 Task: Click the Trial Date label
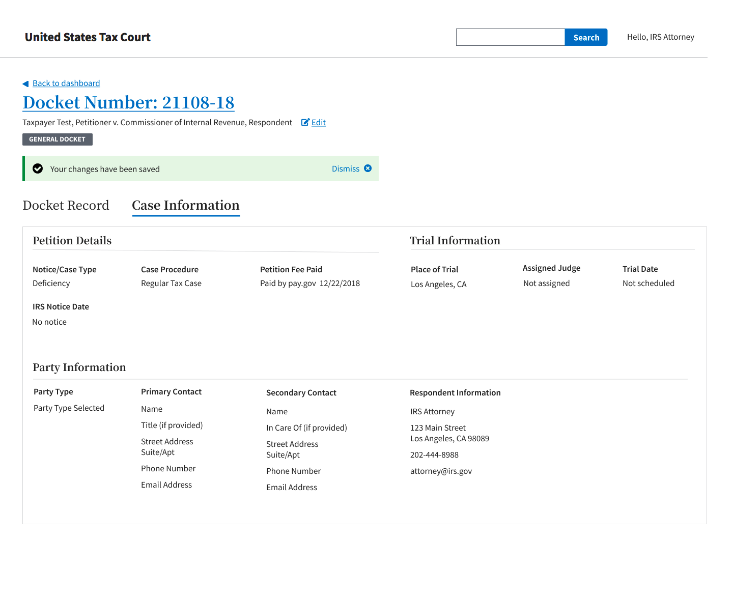[x=640, y=269]
